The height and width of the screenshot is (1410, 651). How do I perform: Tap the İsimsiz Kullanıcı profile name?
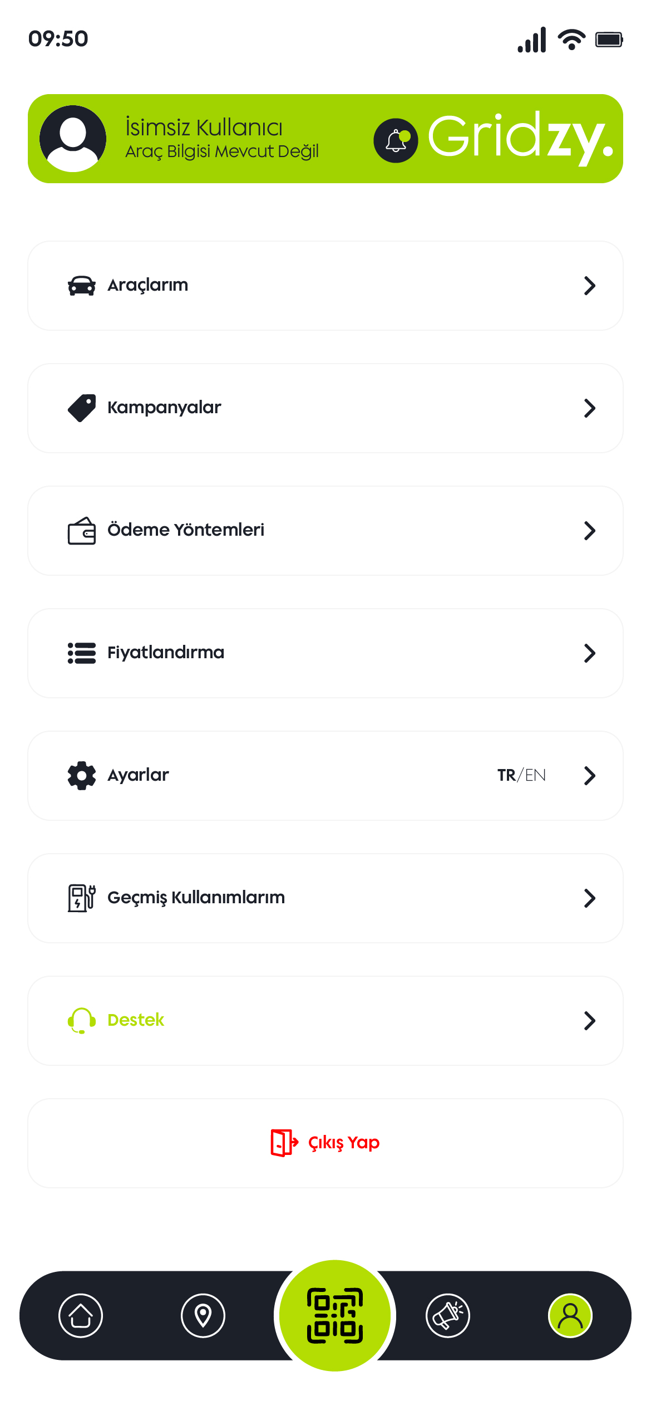204,128
